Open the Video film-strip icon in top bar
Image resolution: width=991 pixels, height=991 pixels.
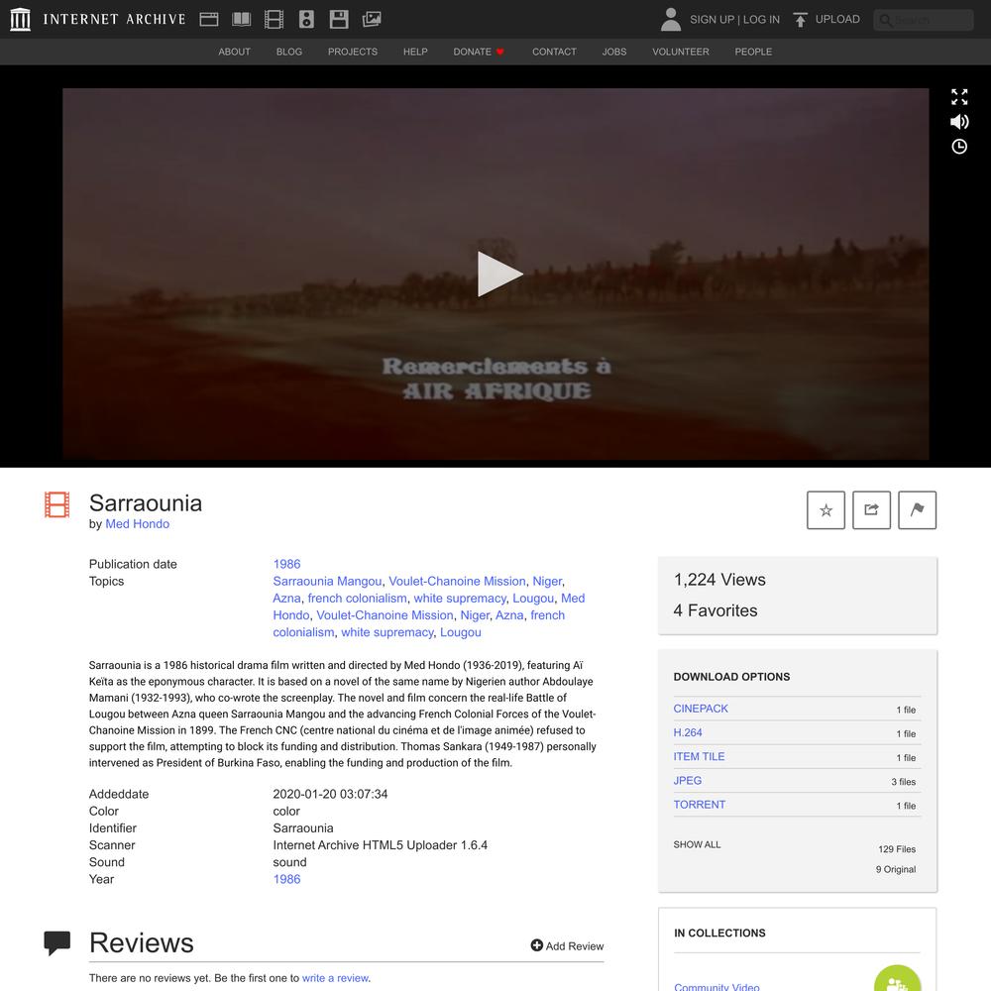pos(274,19)
